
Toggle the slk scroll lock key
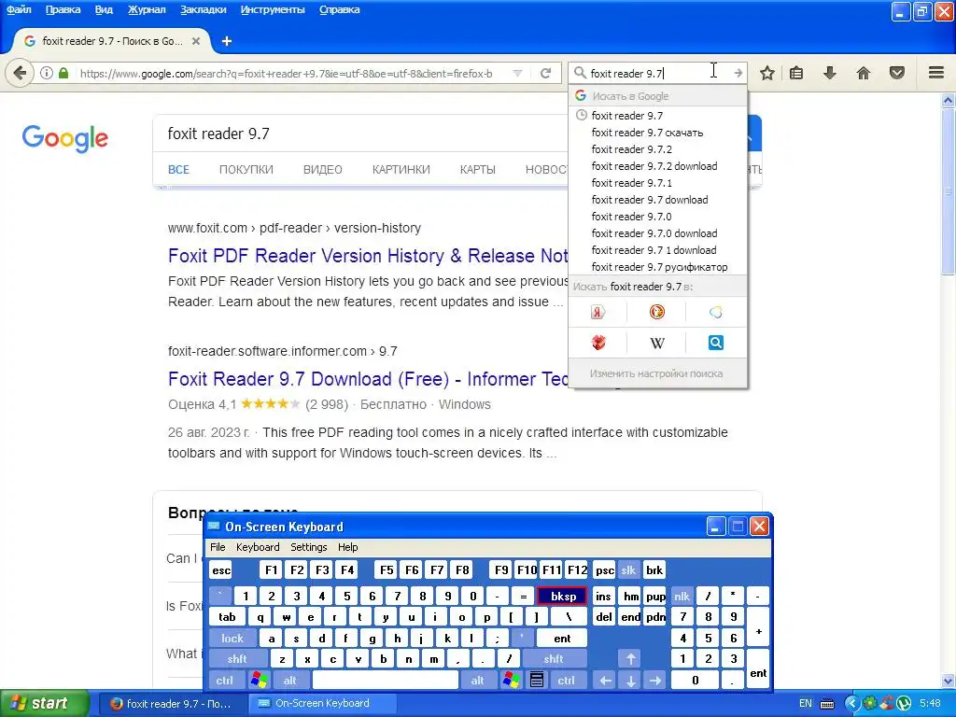point(628,570)
